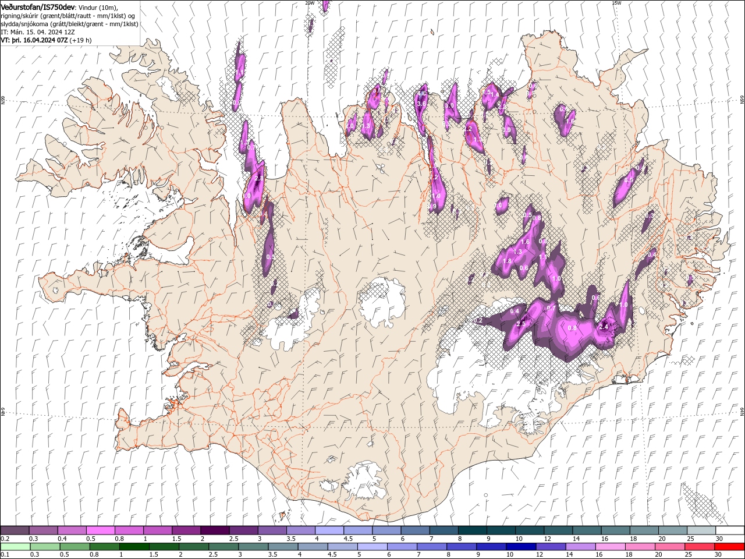Pick lower legend pink swatch between 18 and 20

point(640,547)
